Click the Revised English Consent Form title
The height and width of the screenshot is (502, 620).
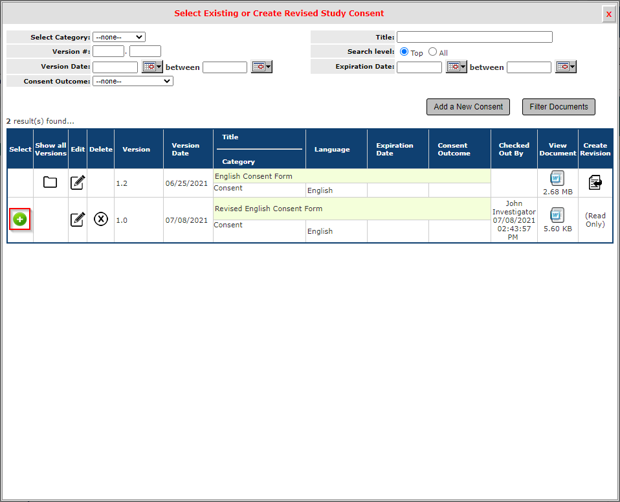269,209
